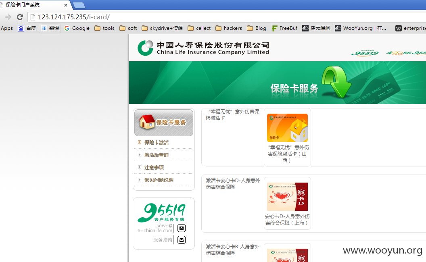Screen dimensions: 426x262
Task: Open the soft bookmark folder
Action: (128, 28)
